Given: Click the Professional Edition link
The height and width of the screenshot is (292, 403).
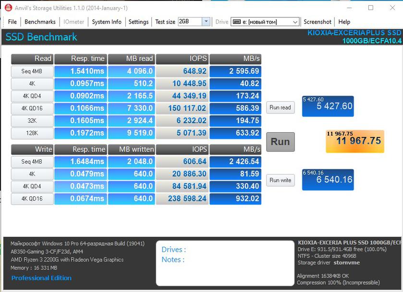Looking at the screenshot, I should (41, 278).
